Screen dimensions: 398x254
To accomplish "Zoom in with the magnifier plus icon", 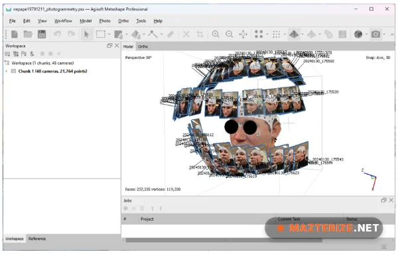I will click(x=216, y=34).
